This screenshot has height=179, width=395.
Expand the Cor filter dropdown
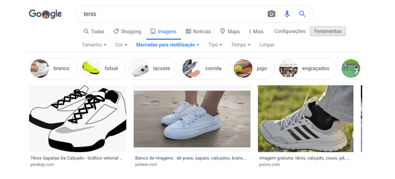(x=121, y=45)
